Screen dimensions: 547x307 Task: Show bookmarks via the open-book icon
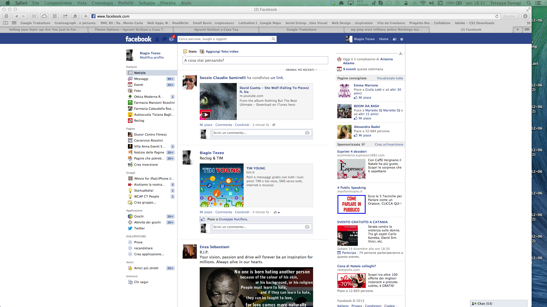[x=5, y=23]
